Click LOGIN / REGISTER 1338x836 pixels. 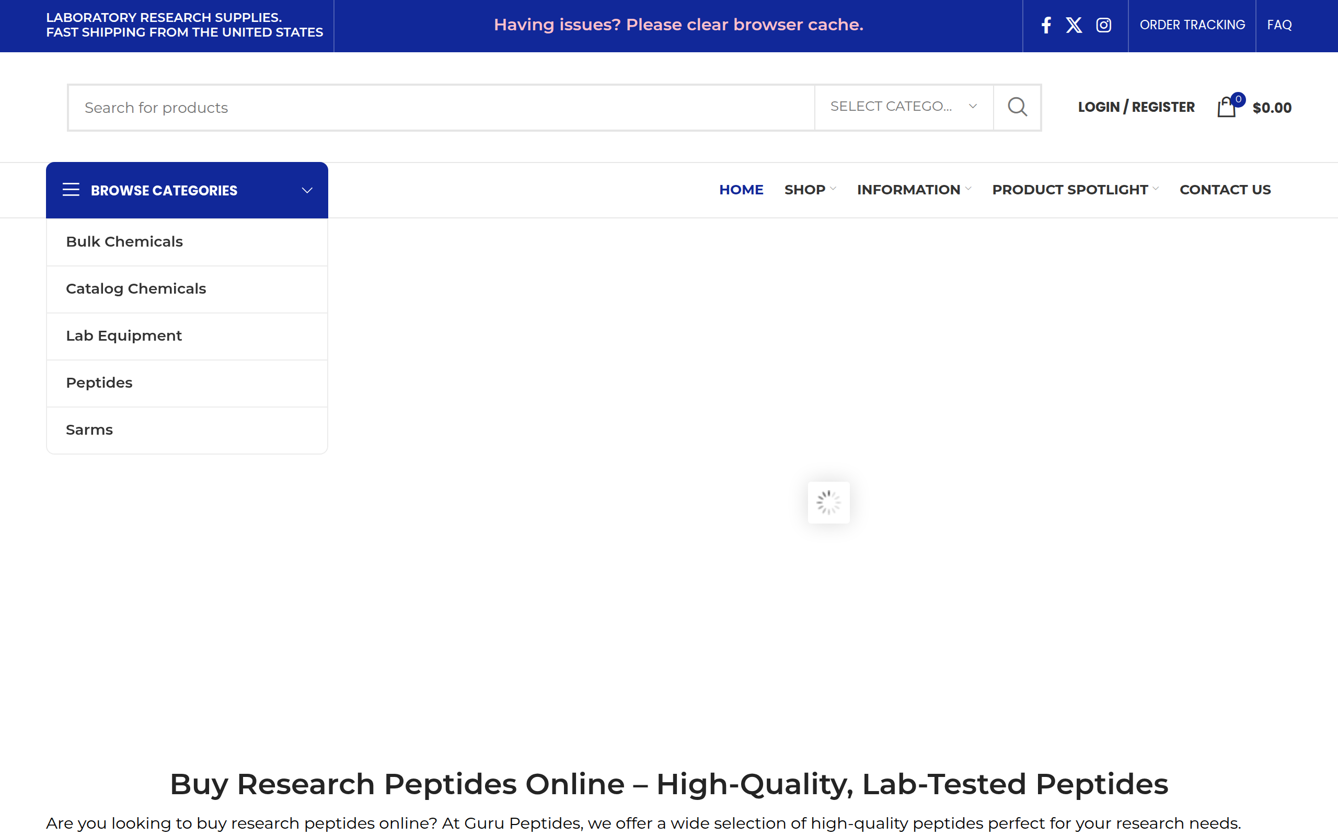(1136, 107)
